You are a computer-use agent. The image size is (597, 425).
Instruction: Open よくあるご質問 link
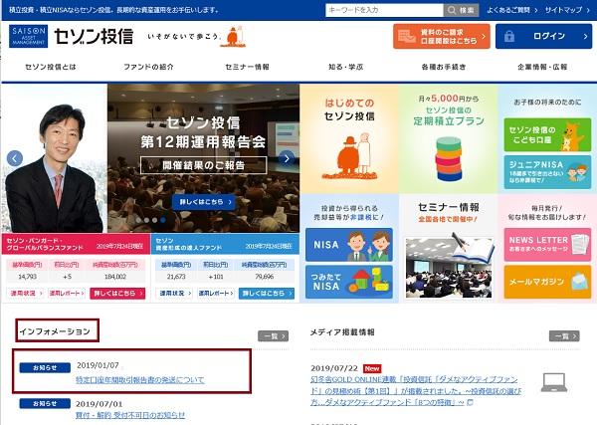(x=512, y=10)
